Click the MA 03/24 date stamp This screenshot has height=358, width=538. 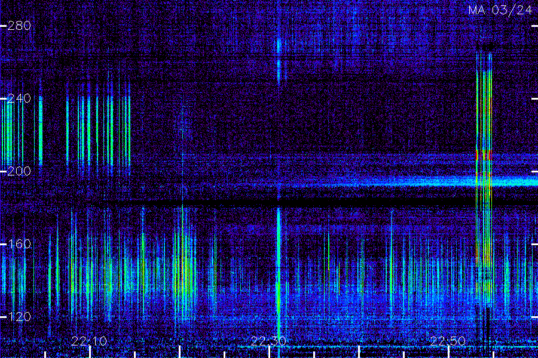(x=500, y=10)
